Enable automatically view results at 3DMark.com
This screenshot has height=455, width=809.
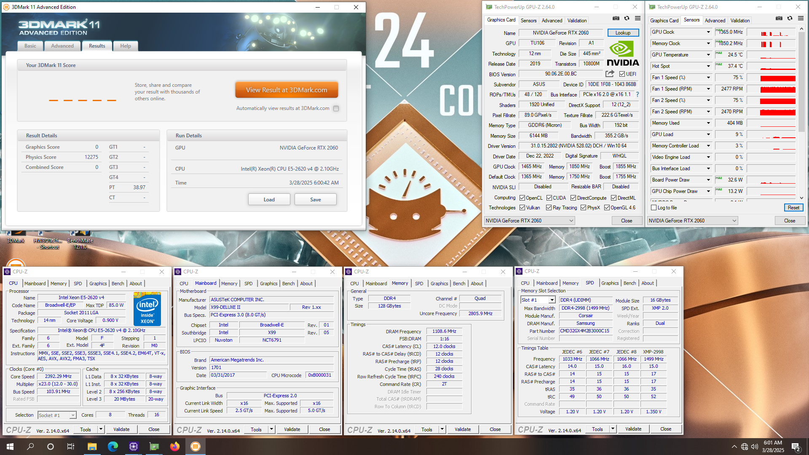(336, 108)
